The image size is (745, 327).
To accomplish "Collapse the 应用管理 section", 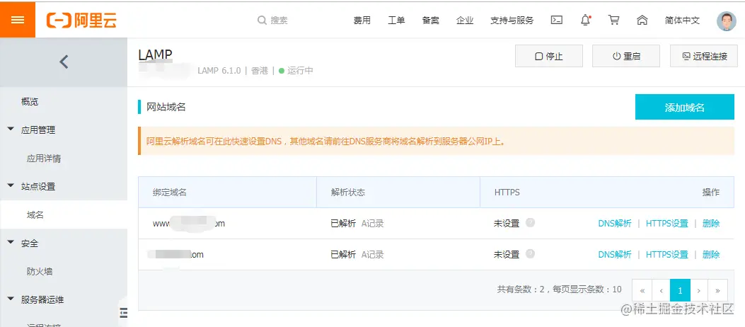I will (11, 130).
